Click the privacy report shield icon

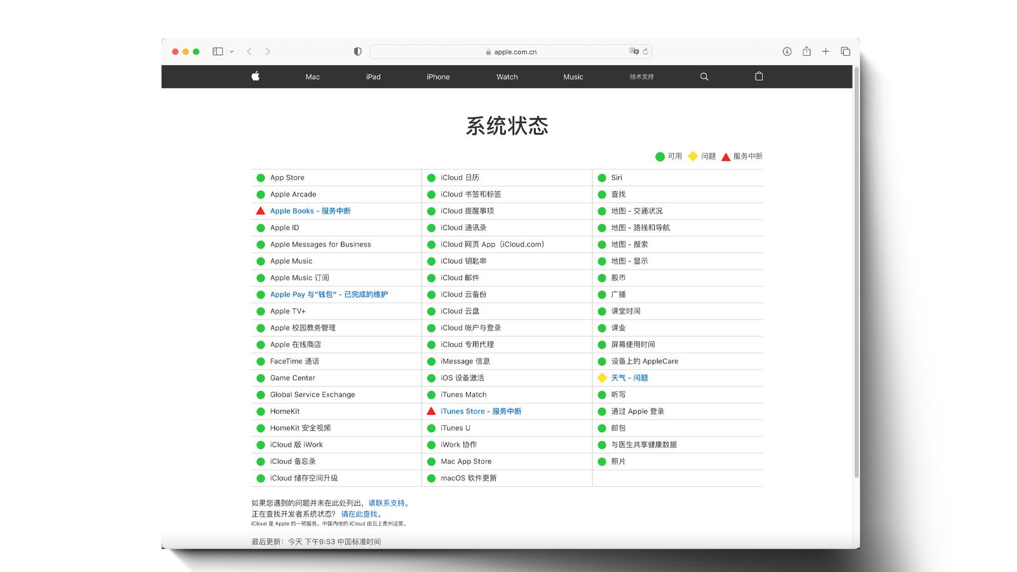click(357, 51)
